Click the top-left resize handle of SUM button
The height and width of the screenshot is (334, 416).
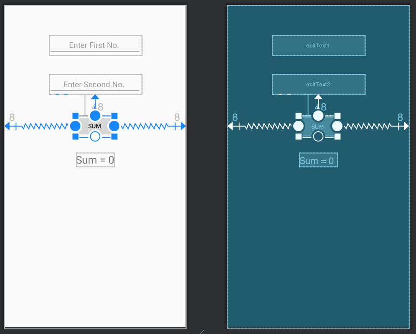pyautogui.click(x=77, y=115)
